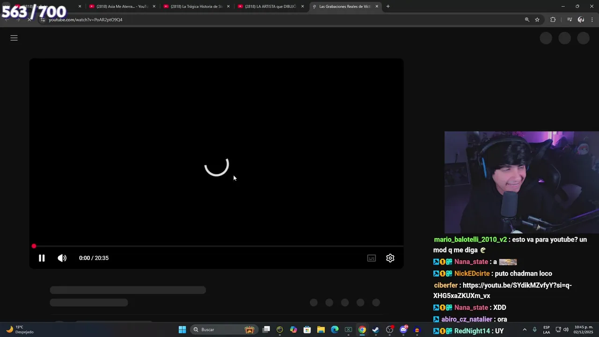This screenshot has height=337, width=599.
Task: Mute the video with the speaker icon
Action: point(62,258)
